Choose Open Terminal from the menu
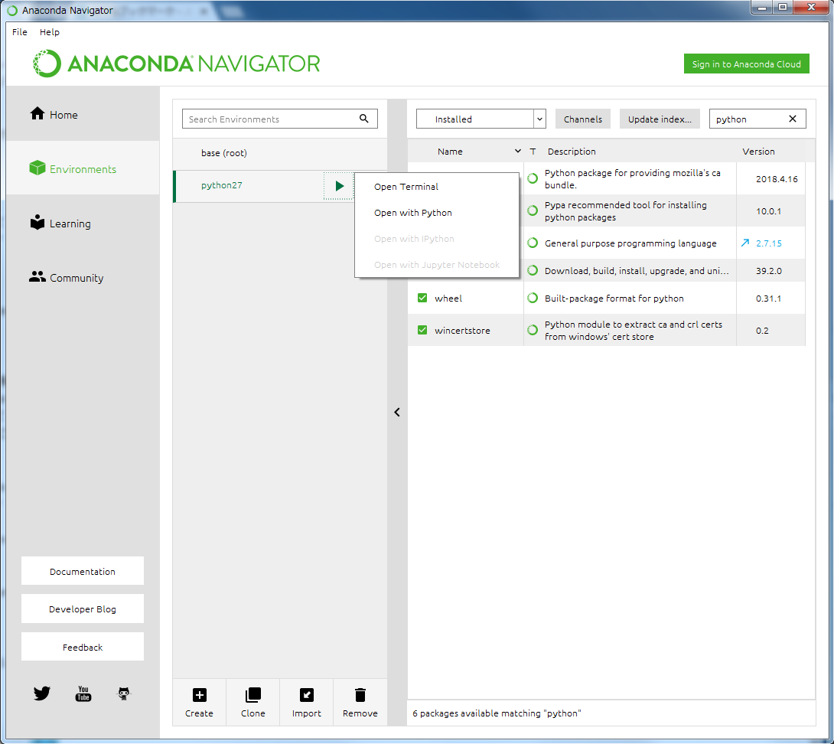Viewport: 834px width, 744px height. point(437,186)
